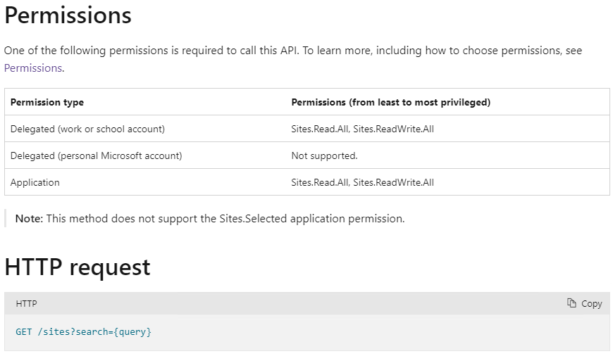The width and height of the screenshot is (613, 356).
Task: Click the Note about Sites.Selected permission
Action: (210, 219)
